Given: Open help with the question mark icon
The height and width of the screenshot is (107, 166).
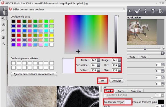Looking at the screenshot, I should pyautogui.click(x=153, y=11).
